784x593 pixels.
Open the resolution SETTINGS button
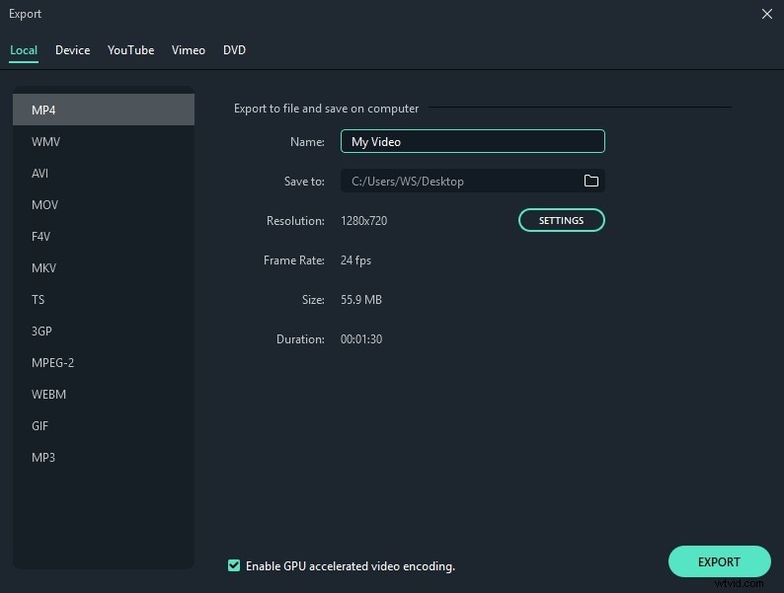pos(562,220)
